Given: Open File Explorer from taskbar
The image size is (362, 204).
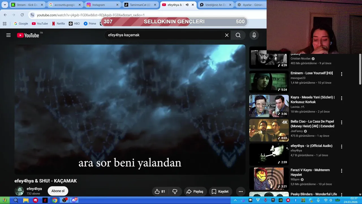Looking at the screenshot, I should pyautogui.click(x=26, y=200).
